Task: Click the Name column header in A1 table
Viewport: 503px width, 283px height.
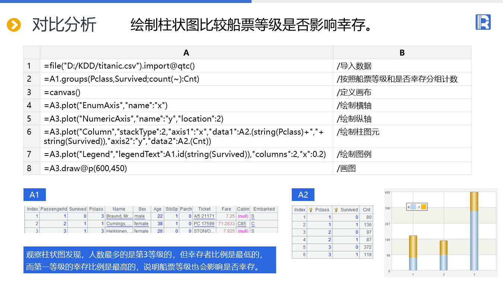Action: point(119,209)
